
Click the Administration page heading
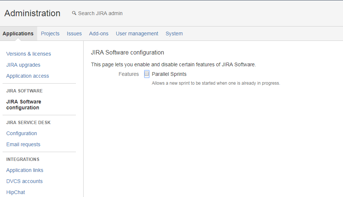click(32, 13)
